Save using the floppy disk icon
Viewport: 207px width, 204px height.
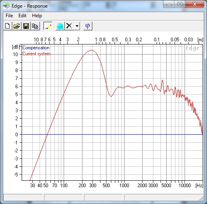point(26,26)
